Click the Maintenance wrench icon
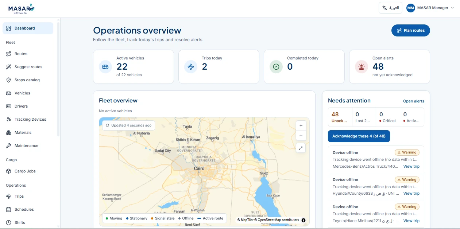Image resolution: width=460 pixels, height=229 pixels. (9, 146)
